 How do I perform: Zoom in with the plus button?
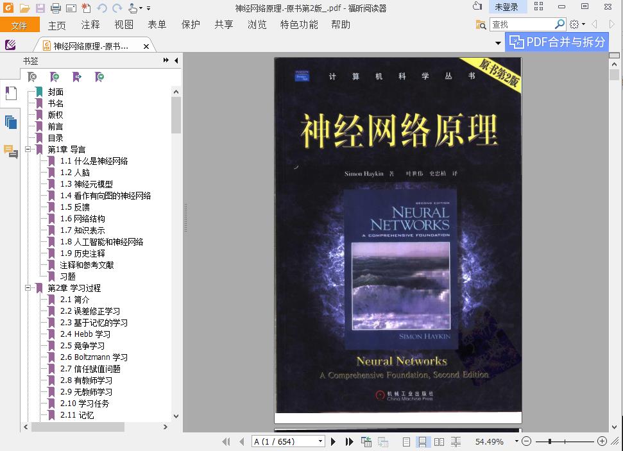point(602,441)
